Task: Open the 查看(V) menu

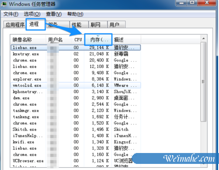Action: coord(54,14)
